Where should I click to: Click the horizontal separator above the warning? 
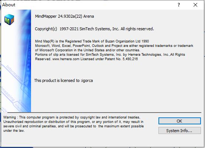pyautogui.click(x=104, y=112)
